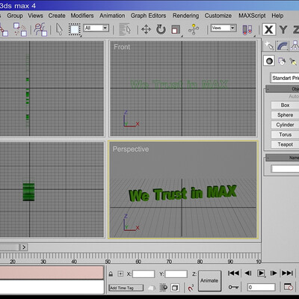Choose the Torus primitive button
This screenshot has width=299, height=299.
click(x=285, y=135)
